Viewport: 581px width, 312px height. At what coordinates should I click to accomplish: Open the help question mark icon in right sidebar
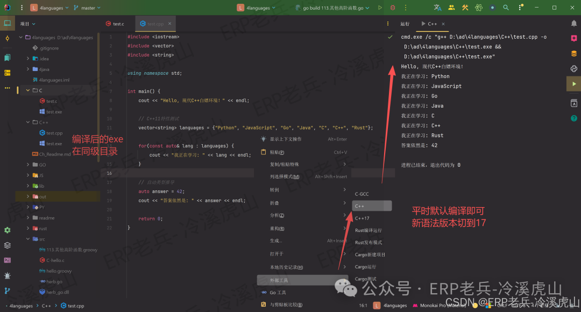coord(573,118)
